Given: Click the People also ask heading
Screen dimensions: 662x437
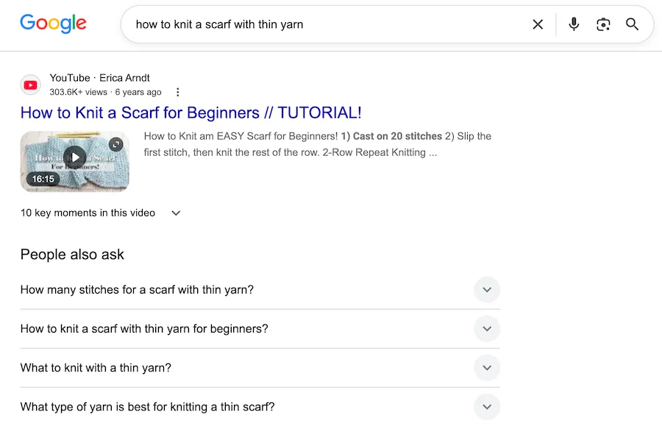Looking at the screenshot, I should pyautogui.click(x=72, y=255).
